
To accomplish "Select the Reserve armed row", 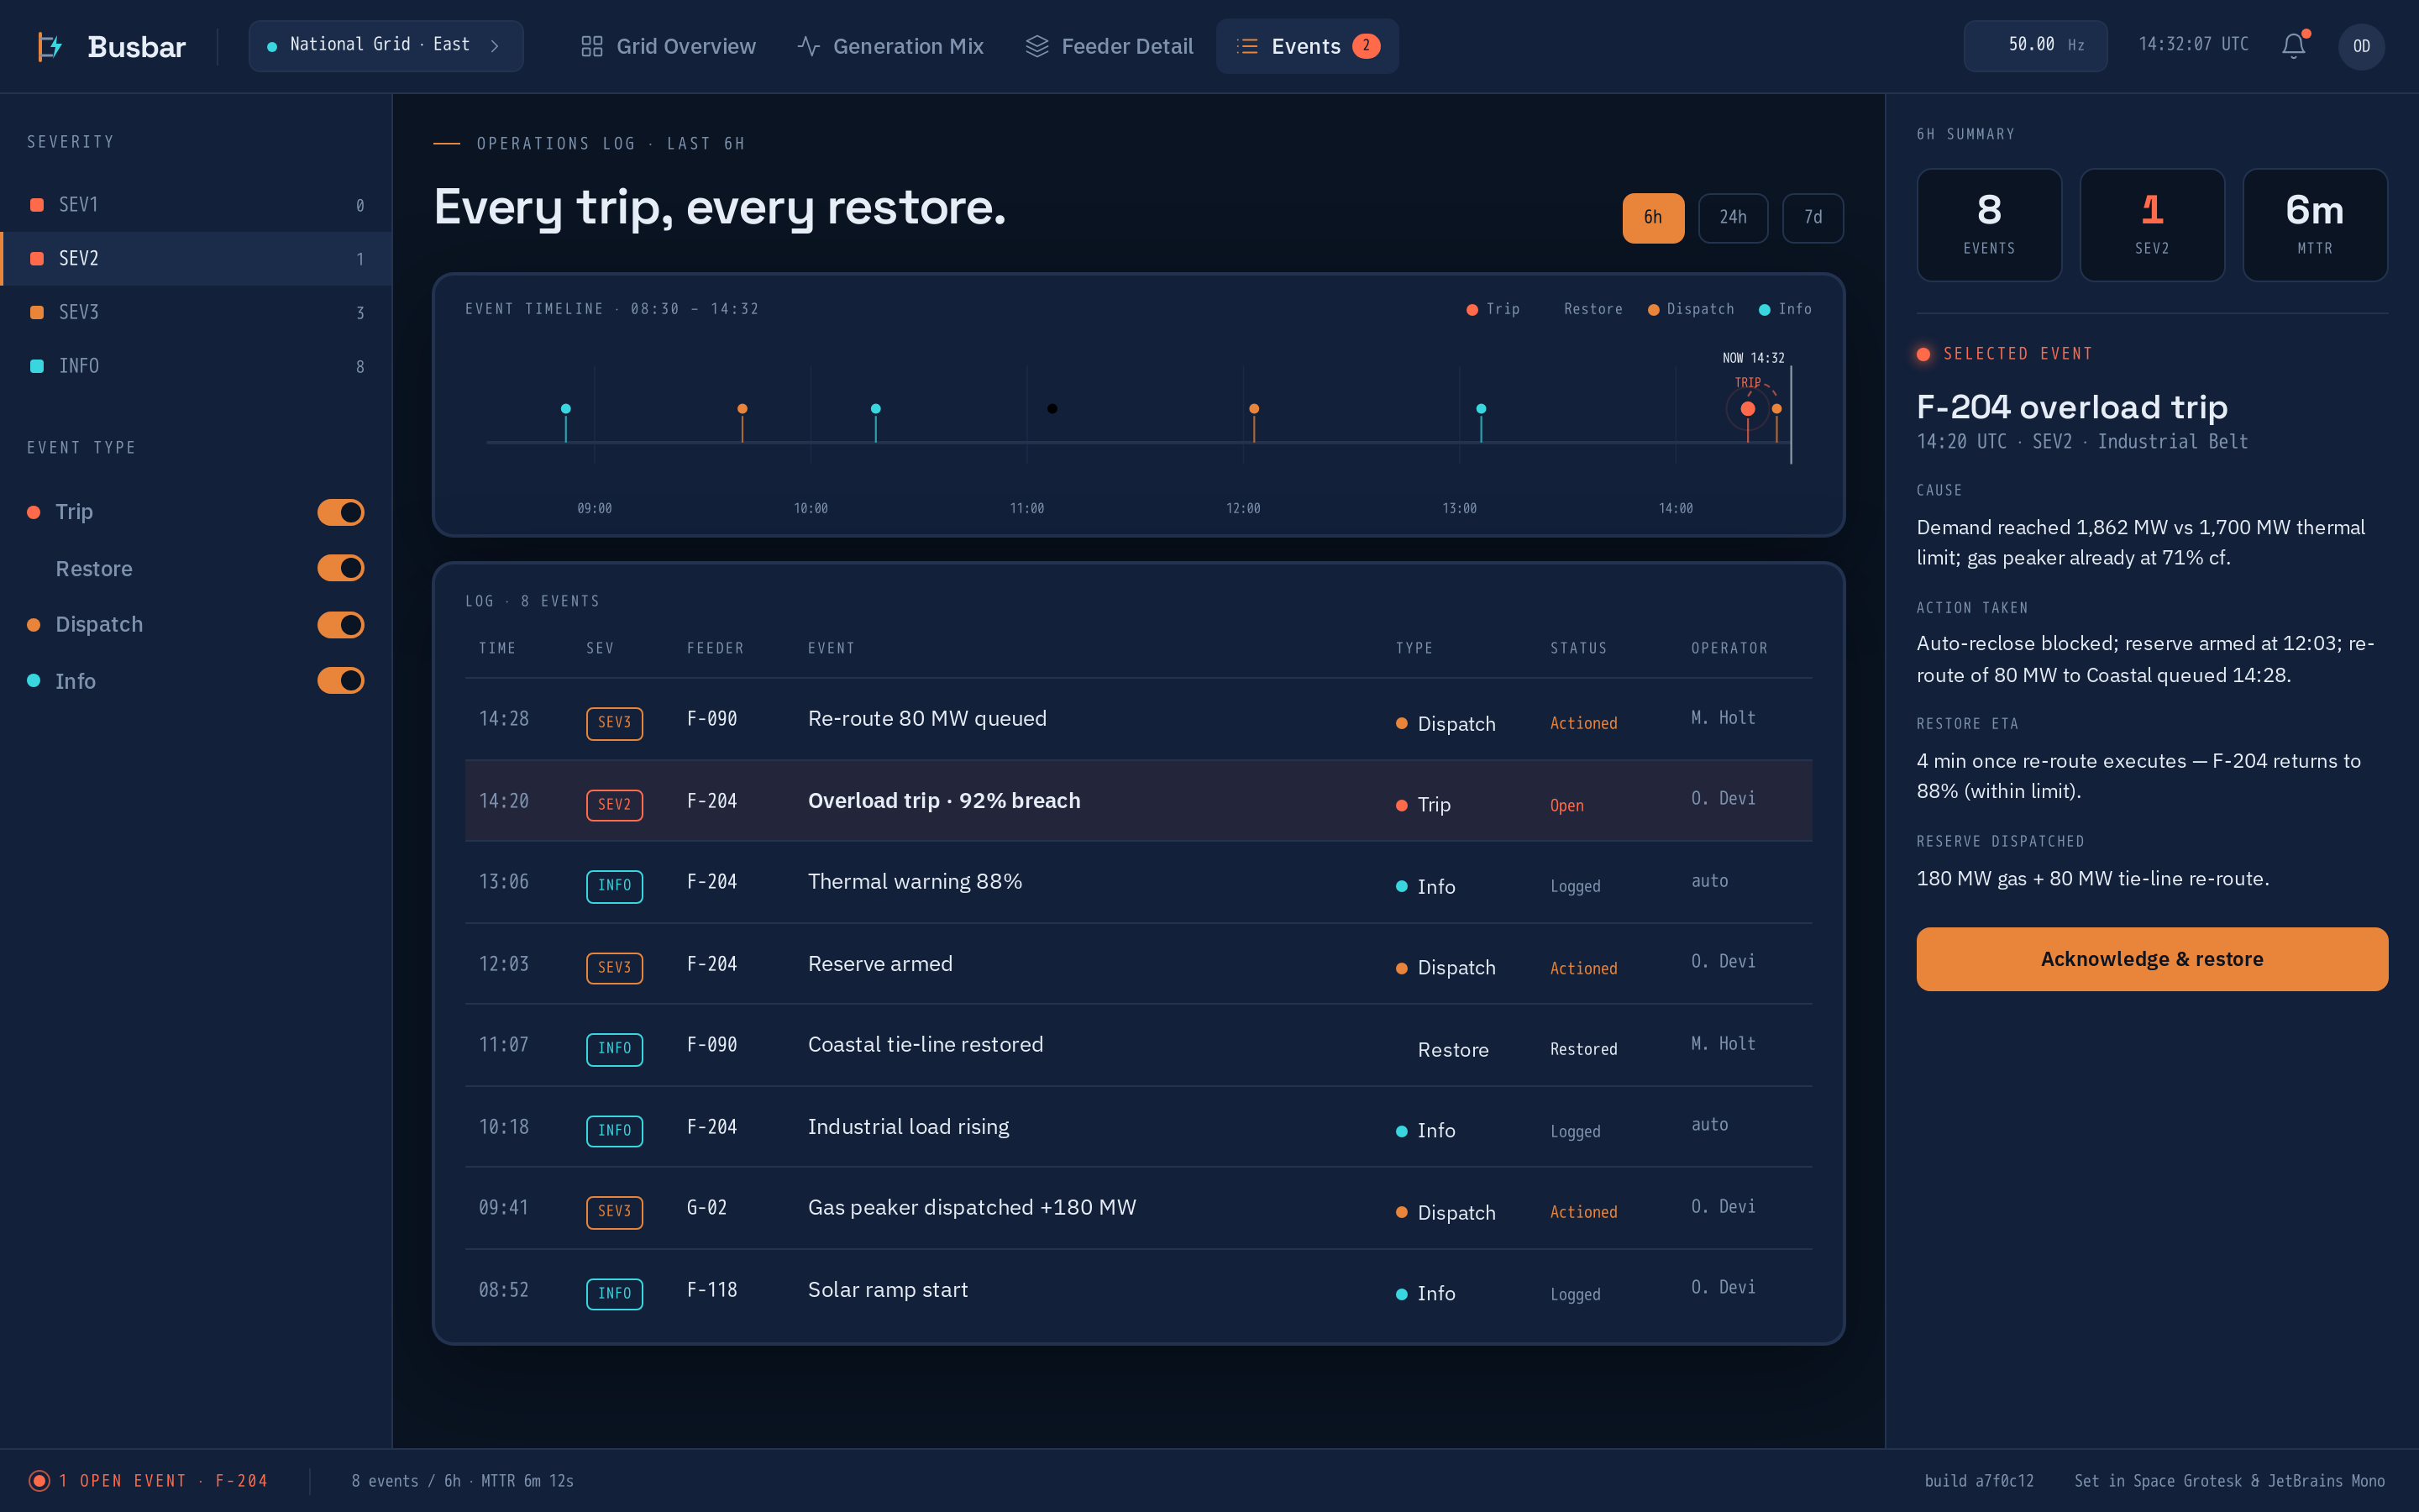I will tap(1139, 964).
